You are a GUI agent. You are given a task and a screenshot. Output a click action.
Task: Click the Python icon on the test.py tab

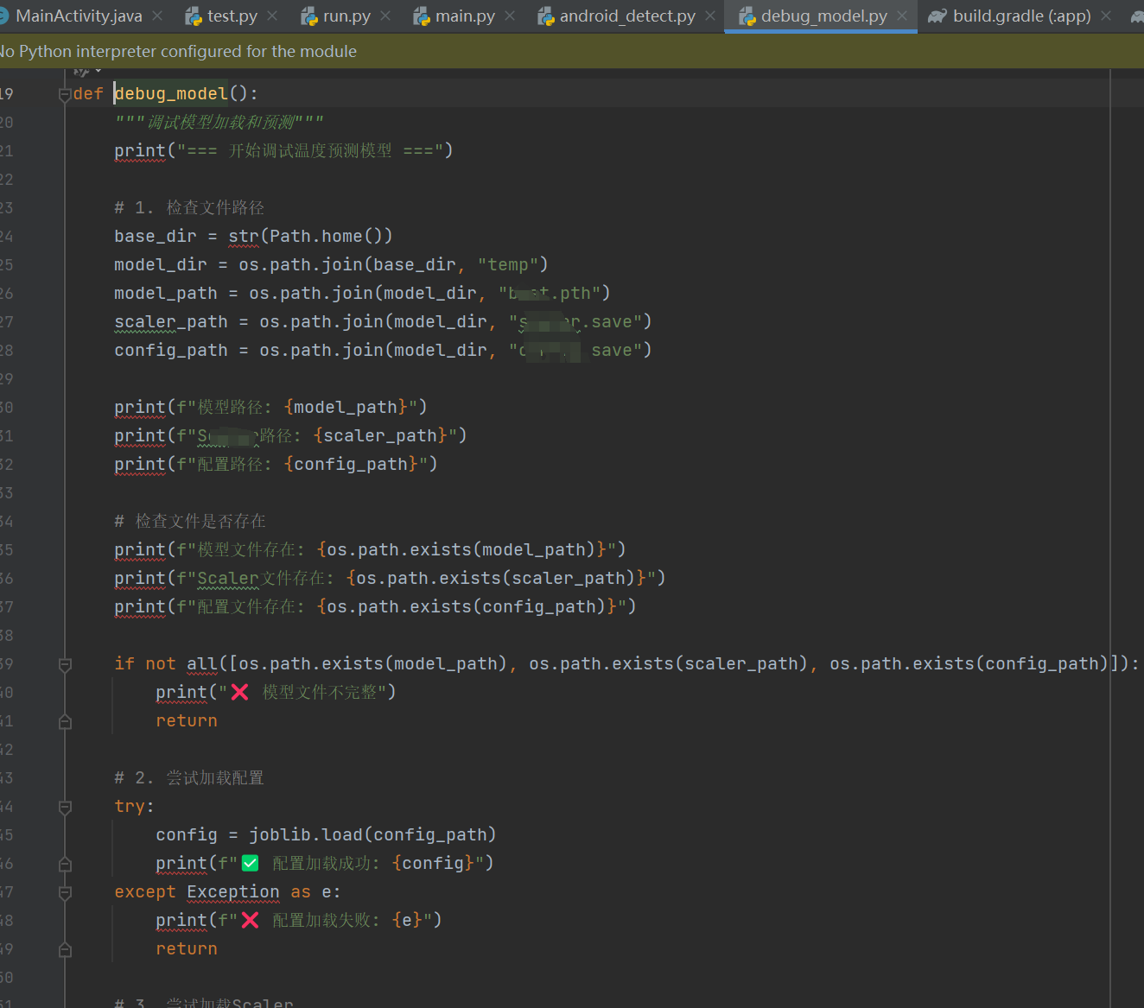coord(192,15)
